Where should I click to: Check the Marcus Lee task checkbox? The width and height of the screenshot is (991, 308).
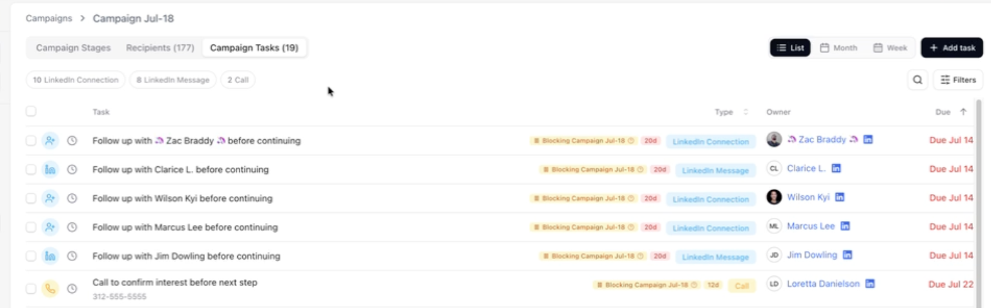pyautogui.click(x=31, y=227)
